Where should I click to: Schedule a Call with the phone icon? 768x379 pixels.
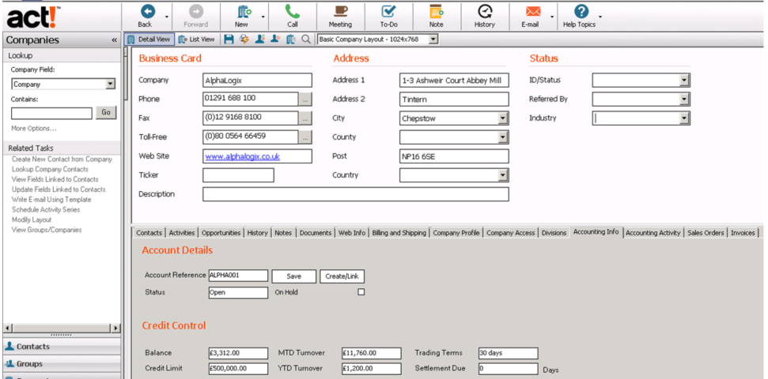[293, 11]
